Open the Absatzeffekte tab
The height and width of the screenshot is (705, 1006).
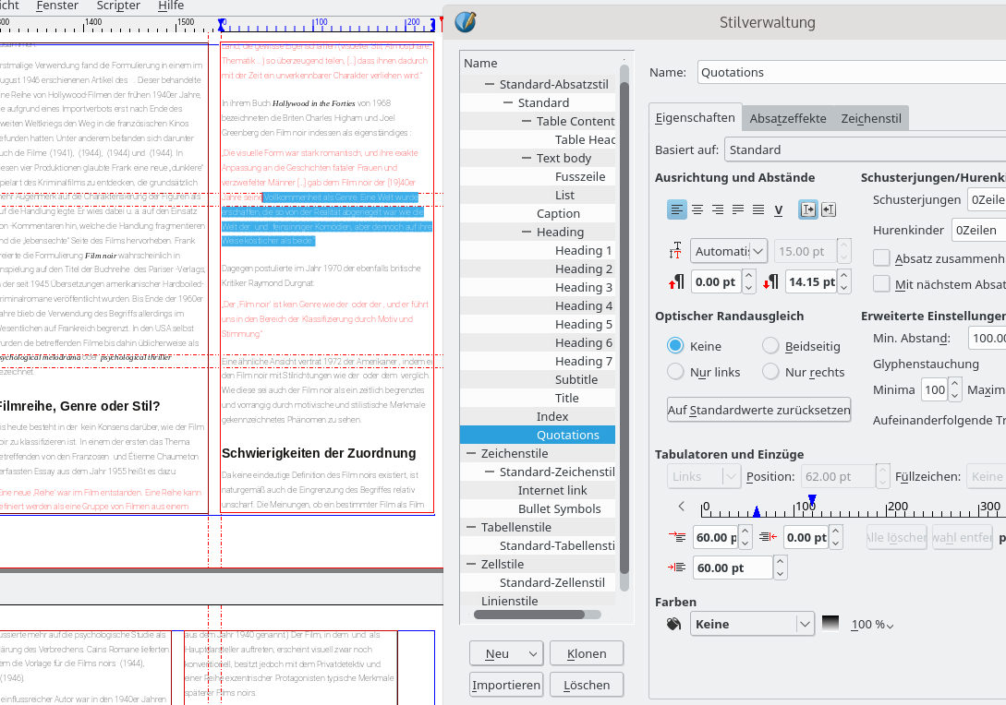(787, 118)
